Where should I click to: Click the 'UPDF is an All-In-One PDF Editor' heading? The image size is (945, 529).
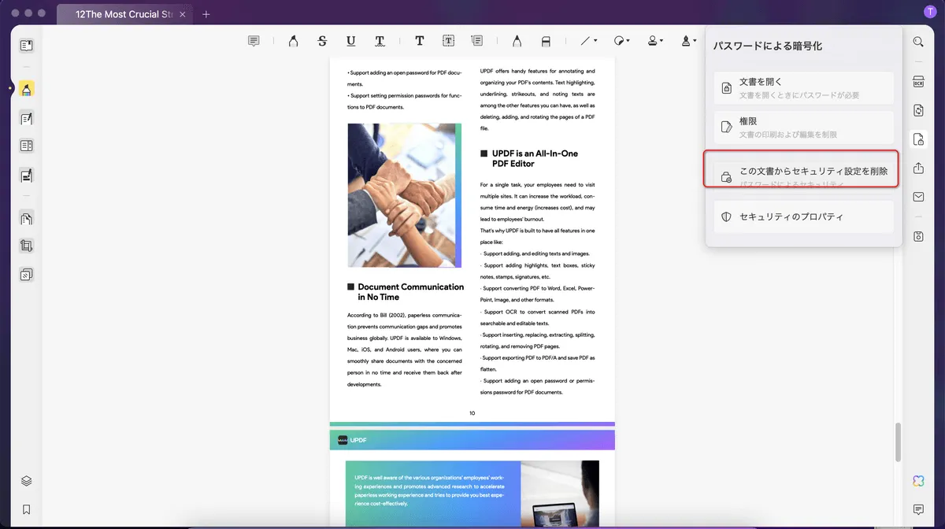[x=533, y=158]
